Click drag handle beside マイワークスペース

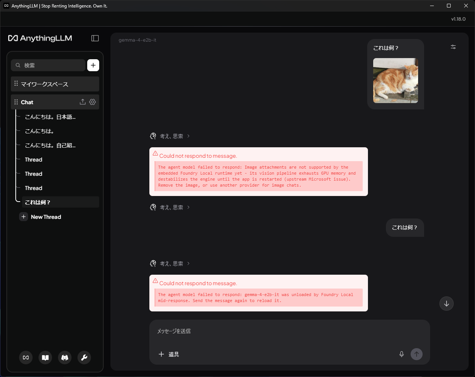(x=16, y=84)
